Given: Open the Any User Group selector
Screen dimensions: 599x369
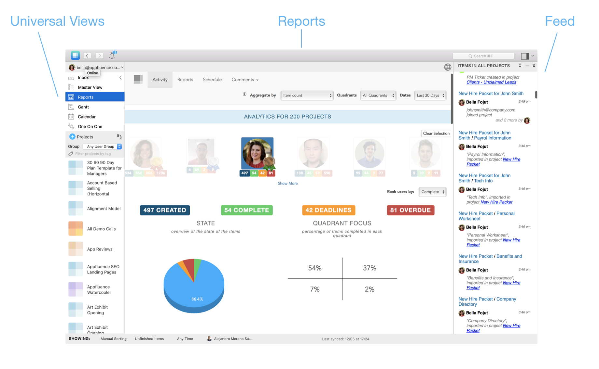Looking at the screenshot, I should [102, 146].
